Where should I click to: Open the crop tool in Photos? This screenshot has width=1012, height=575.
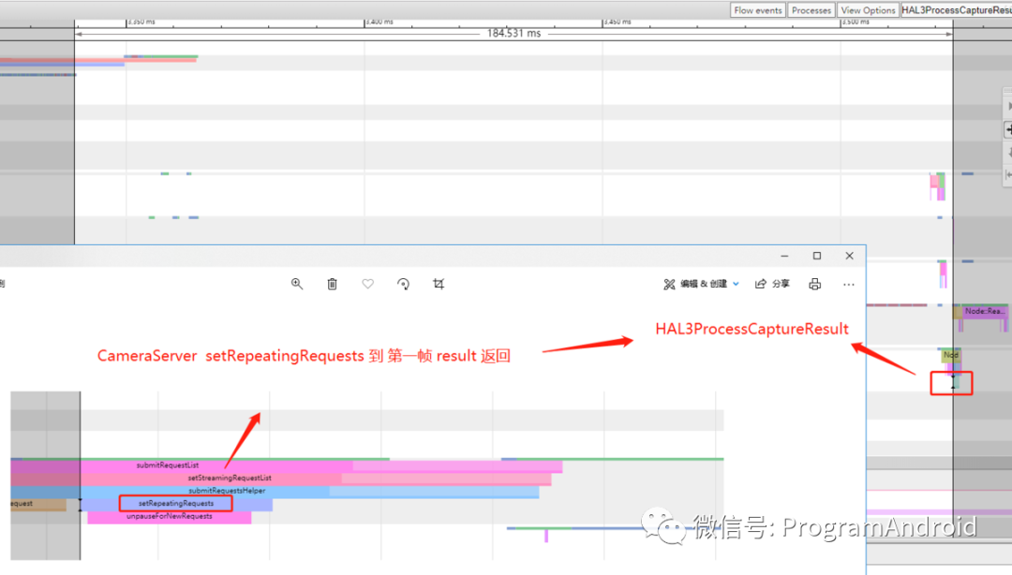[439, 284]
